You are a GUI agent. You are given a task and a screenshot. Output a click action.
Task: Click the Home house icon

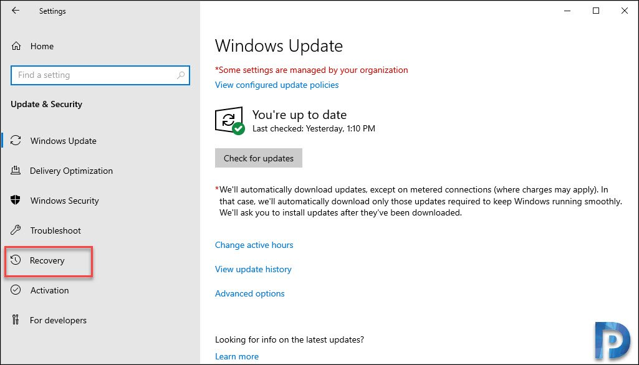[x=16, y=46]
